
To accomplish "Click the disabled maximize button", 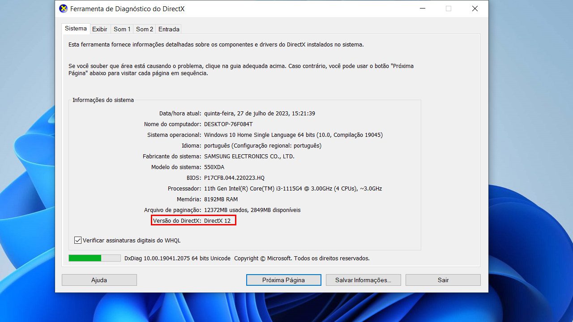I will tap(449, 8).
